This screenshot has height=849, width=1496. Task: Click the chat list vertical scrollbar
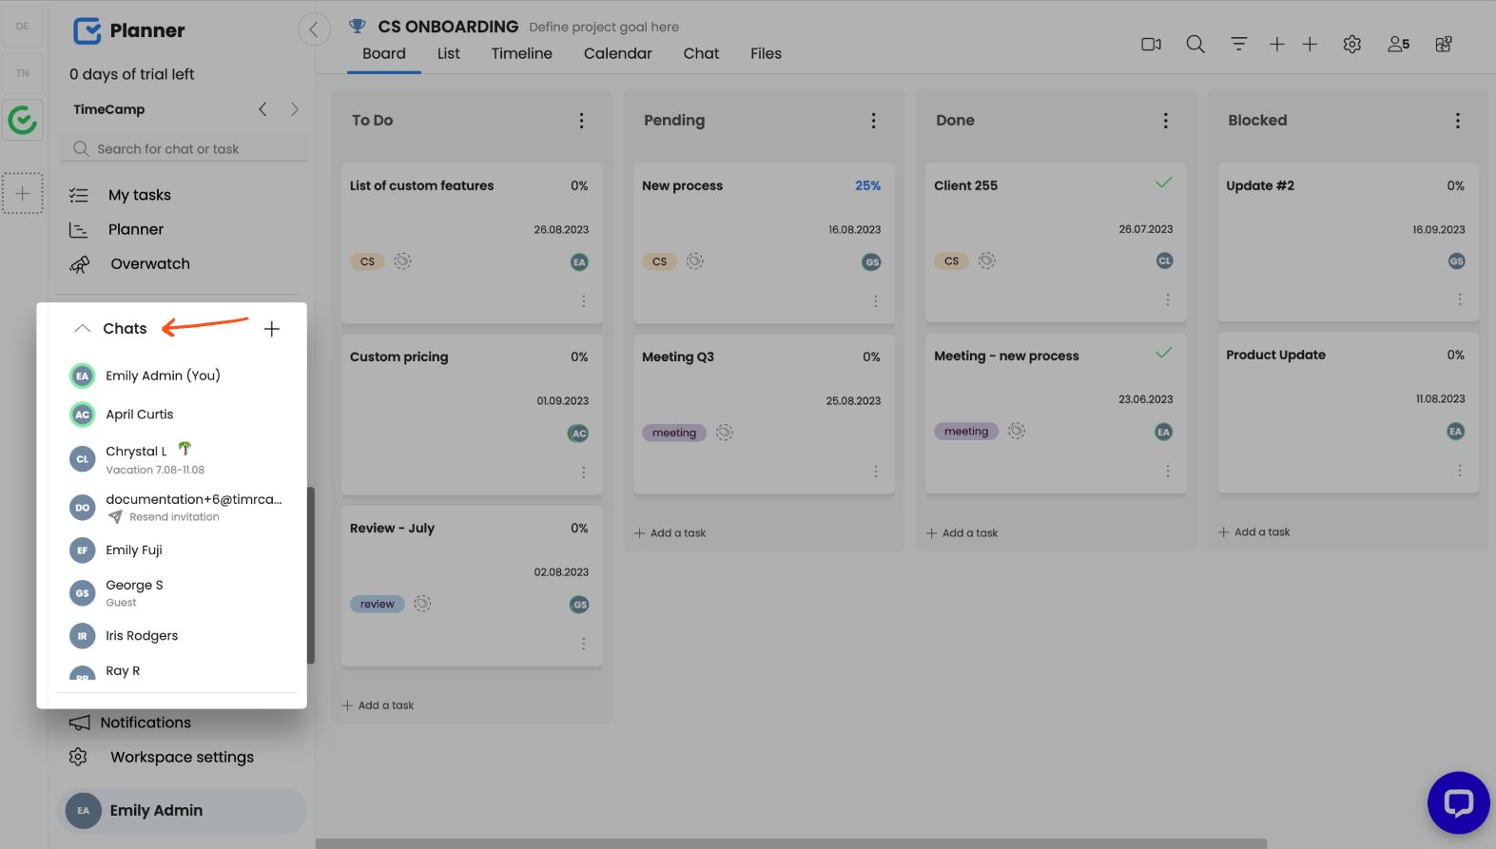[x=311, y=575]
